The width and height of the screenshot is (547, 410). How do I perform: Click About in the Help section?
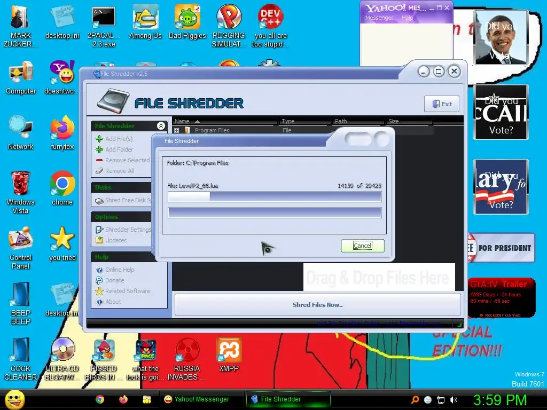click(x=108, y=302)
